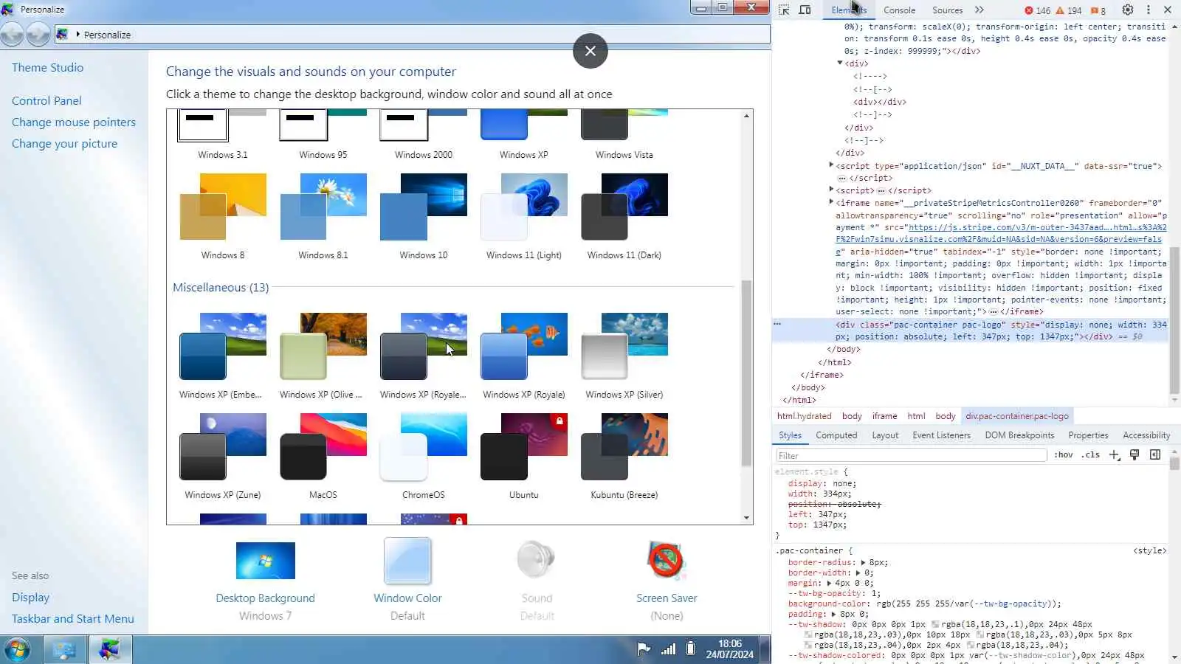Choose the Windows XP (Zune) theme
1181x664 pixels.
[x=223, y=456]
